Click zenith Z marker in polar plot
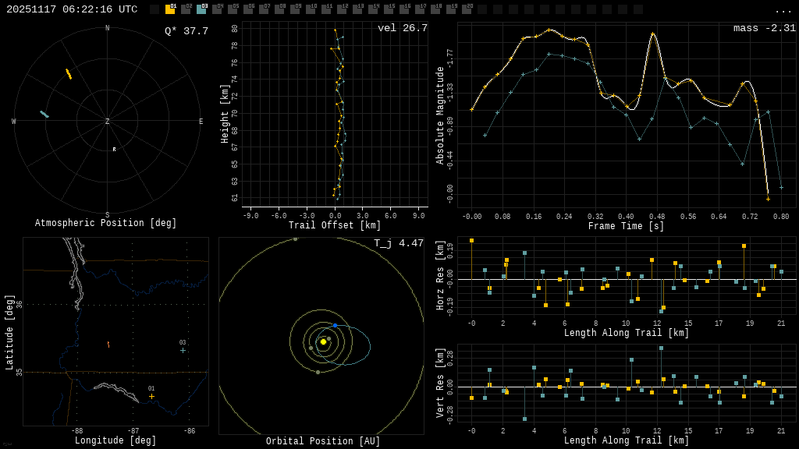 point(108,122)
